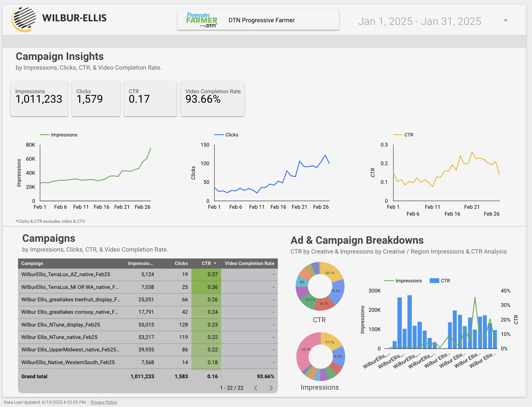The width and height of the screenshot is (532, 407).
Task: Click the 8% slice of CTR donut
Action: (302, 282)
